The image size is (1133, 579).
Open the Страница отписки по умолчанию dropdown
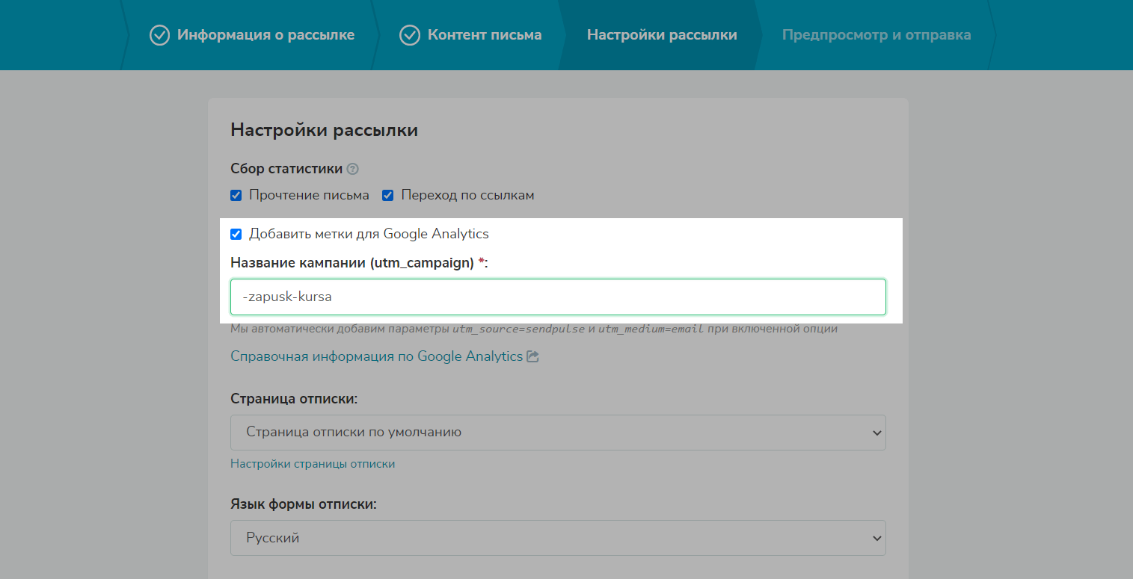click(x=557, y=433)
